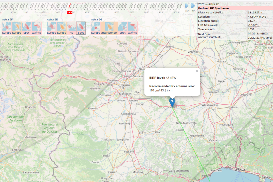
Task: Select Astra 2E ME beam thumbnail
Action: 71,28
